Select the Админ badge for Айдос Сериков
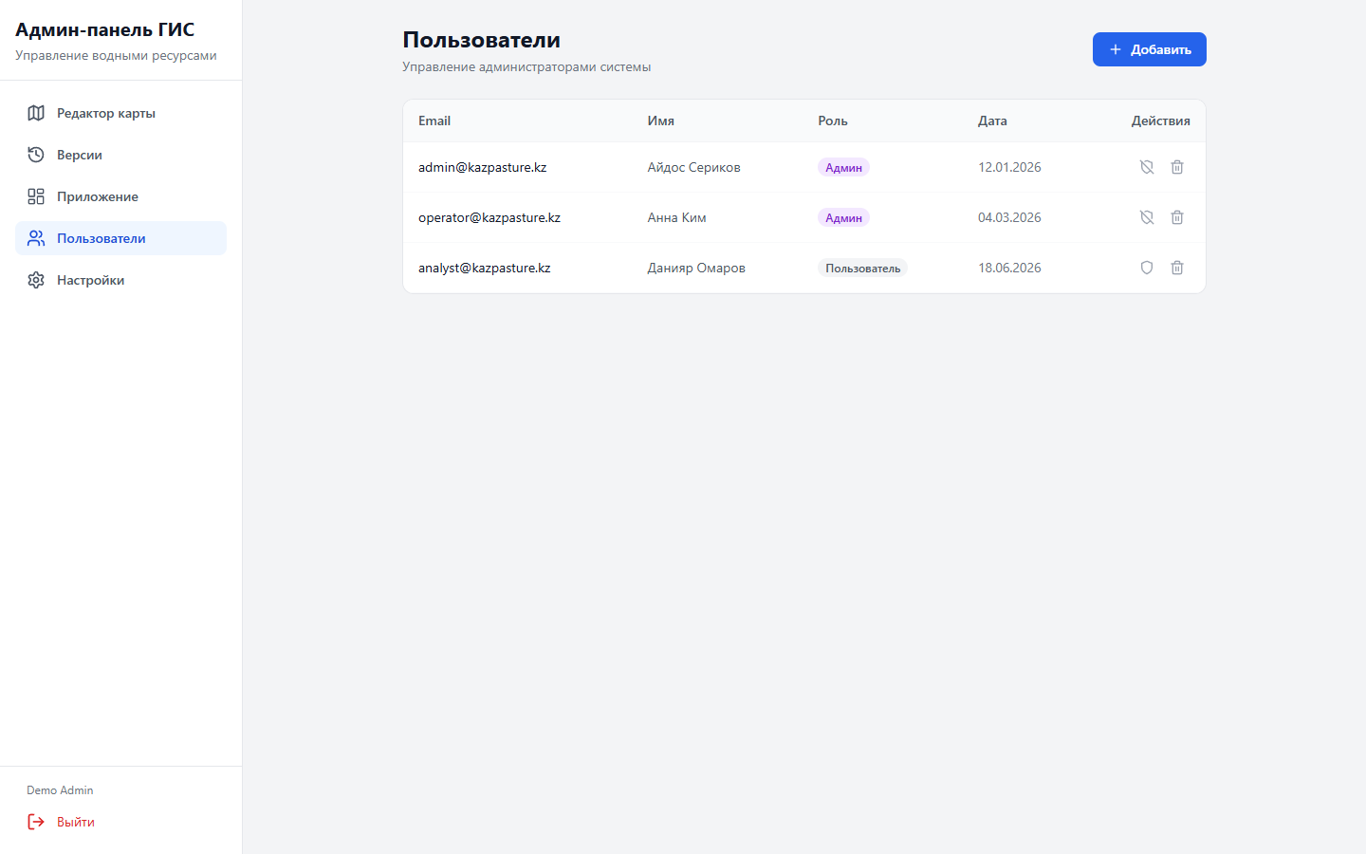 [x=843, y=167]
